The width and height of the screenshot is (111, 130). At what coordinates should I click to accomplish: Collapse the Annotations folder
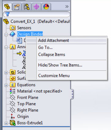tap(6, 47)
